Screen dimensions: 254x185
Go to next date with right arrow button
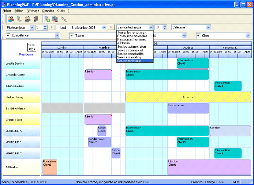tap(111, 27)
